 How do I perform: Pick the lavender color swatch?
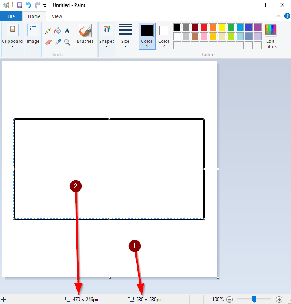[258, 36]
